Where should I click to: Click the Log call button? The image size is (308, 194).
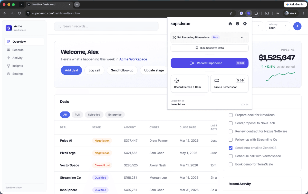(94, 70)
